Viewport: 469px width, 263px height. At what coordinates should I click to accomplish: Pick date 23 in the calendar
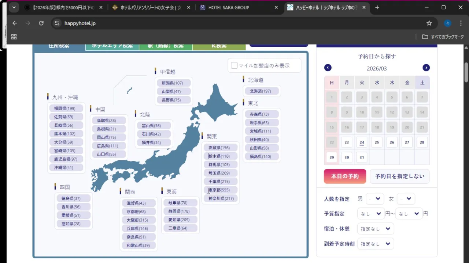347,142
